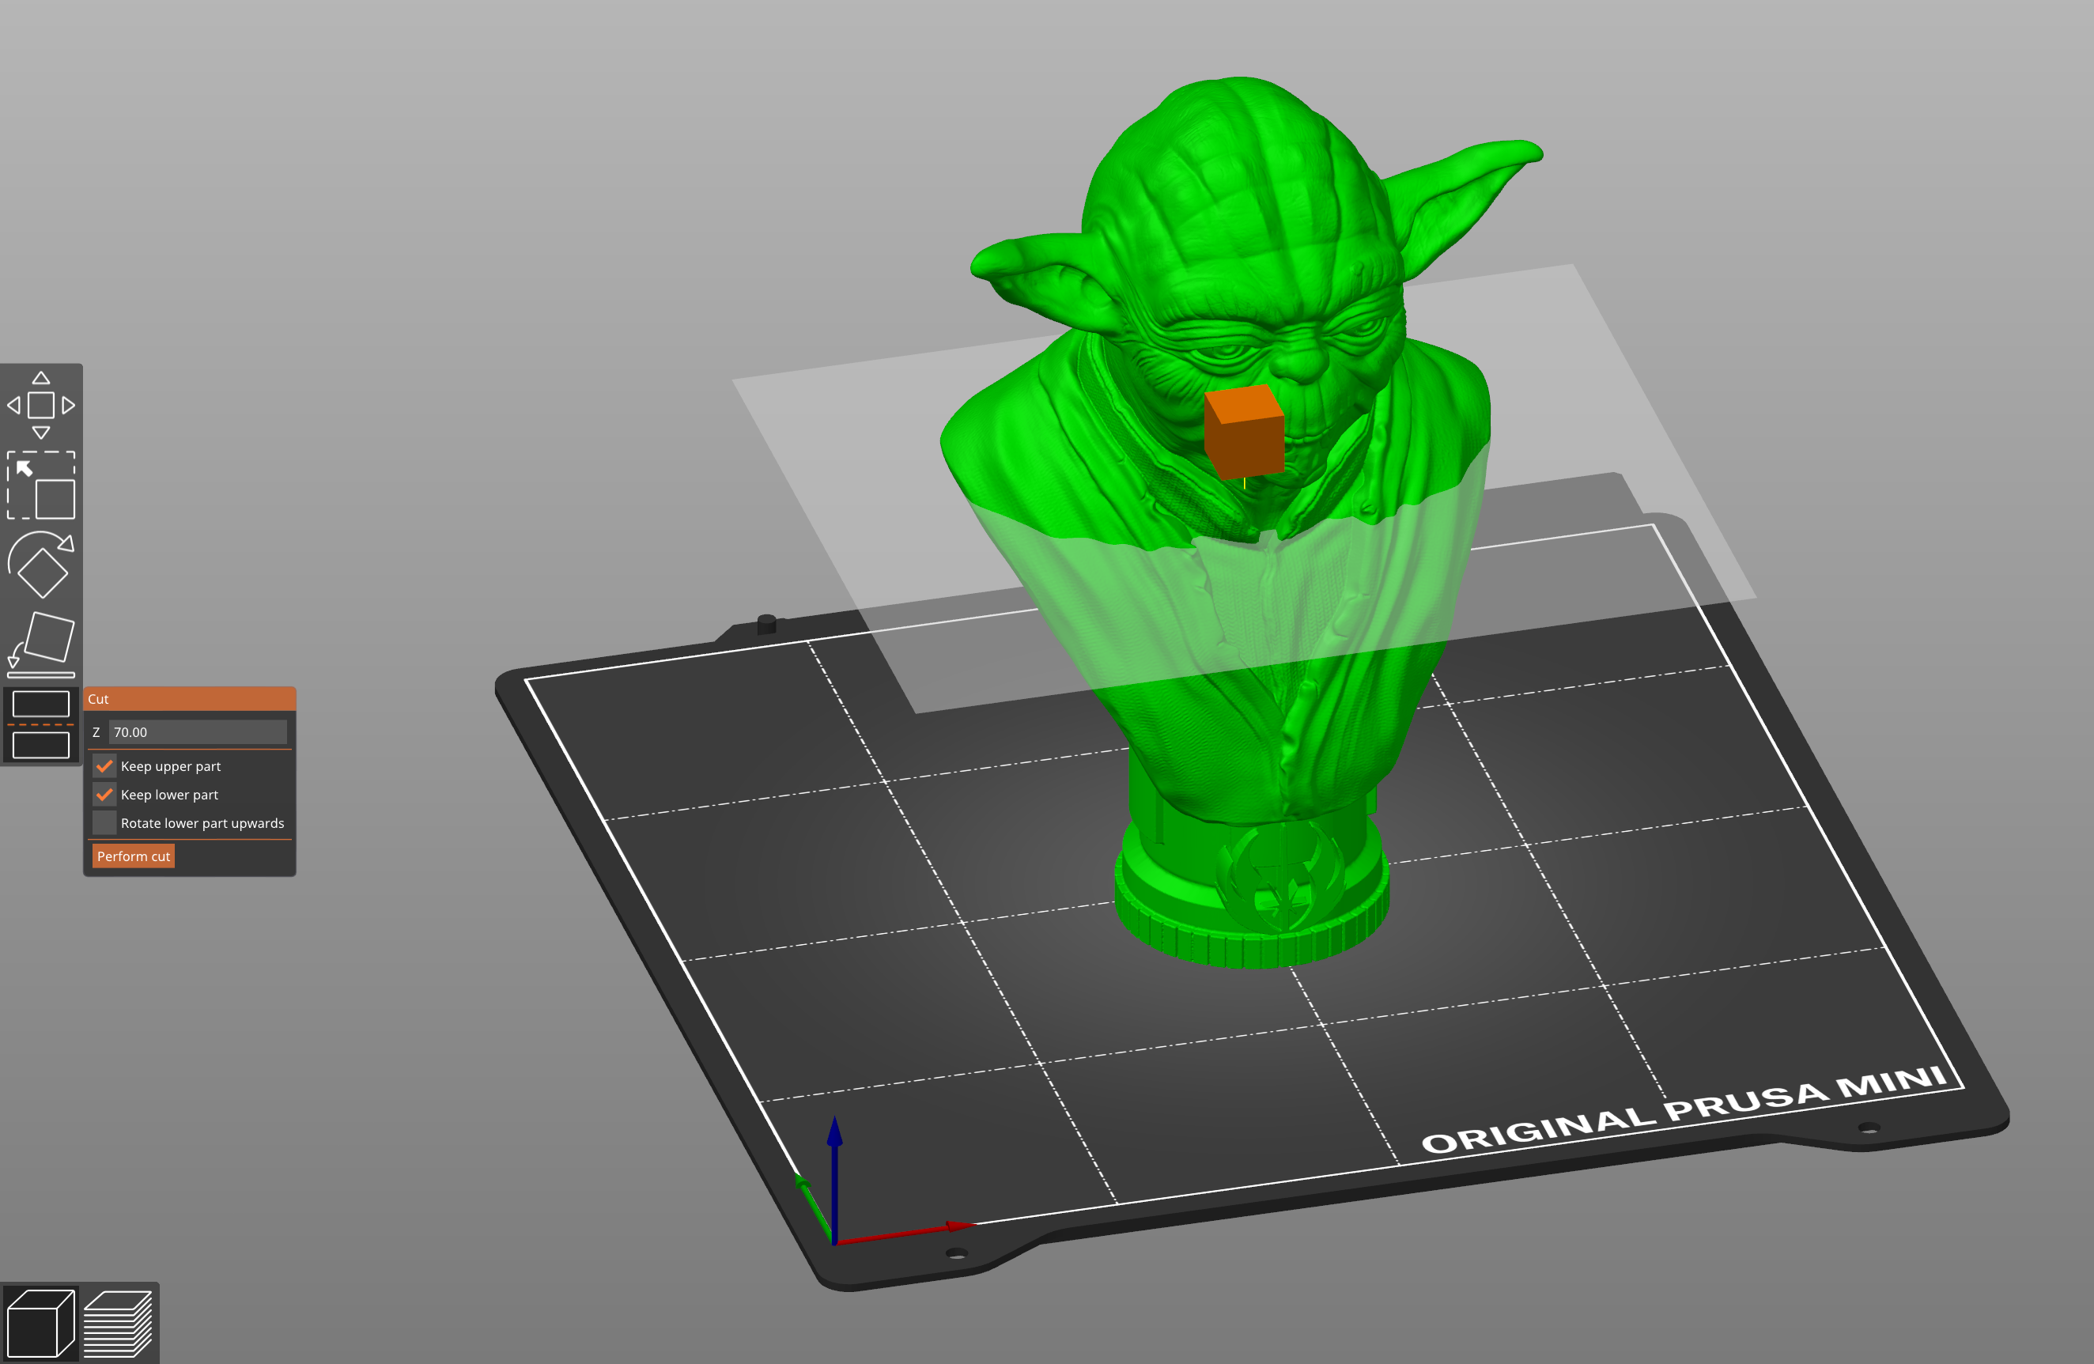Enable Rotate lower part upwards
Image resolution: width=2094 pixels, height=1364 pixels.
(104, 823)
